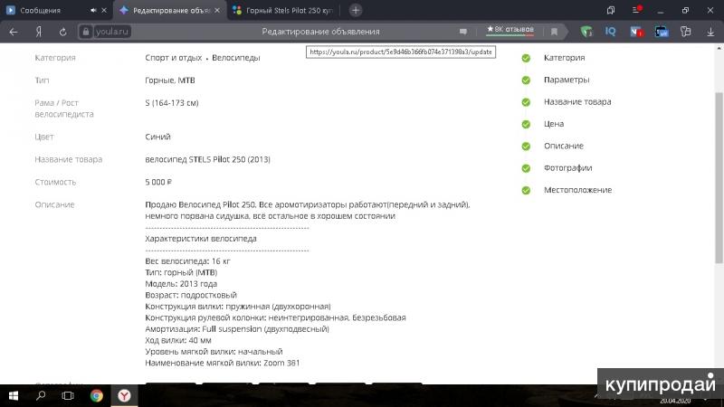Image resolution: width=724 pixels, height=407 pixels.
Task: Click the Спорт и отдых category value
Action: [x=173, y=58]
